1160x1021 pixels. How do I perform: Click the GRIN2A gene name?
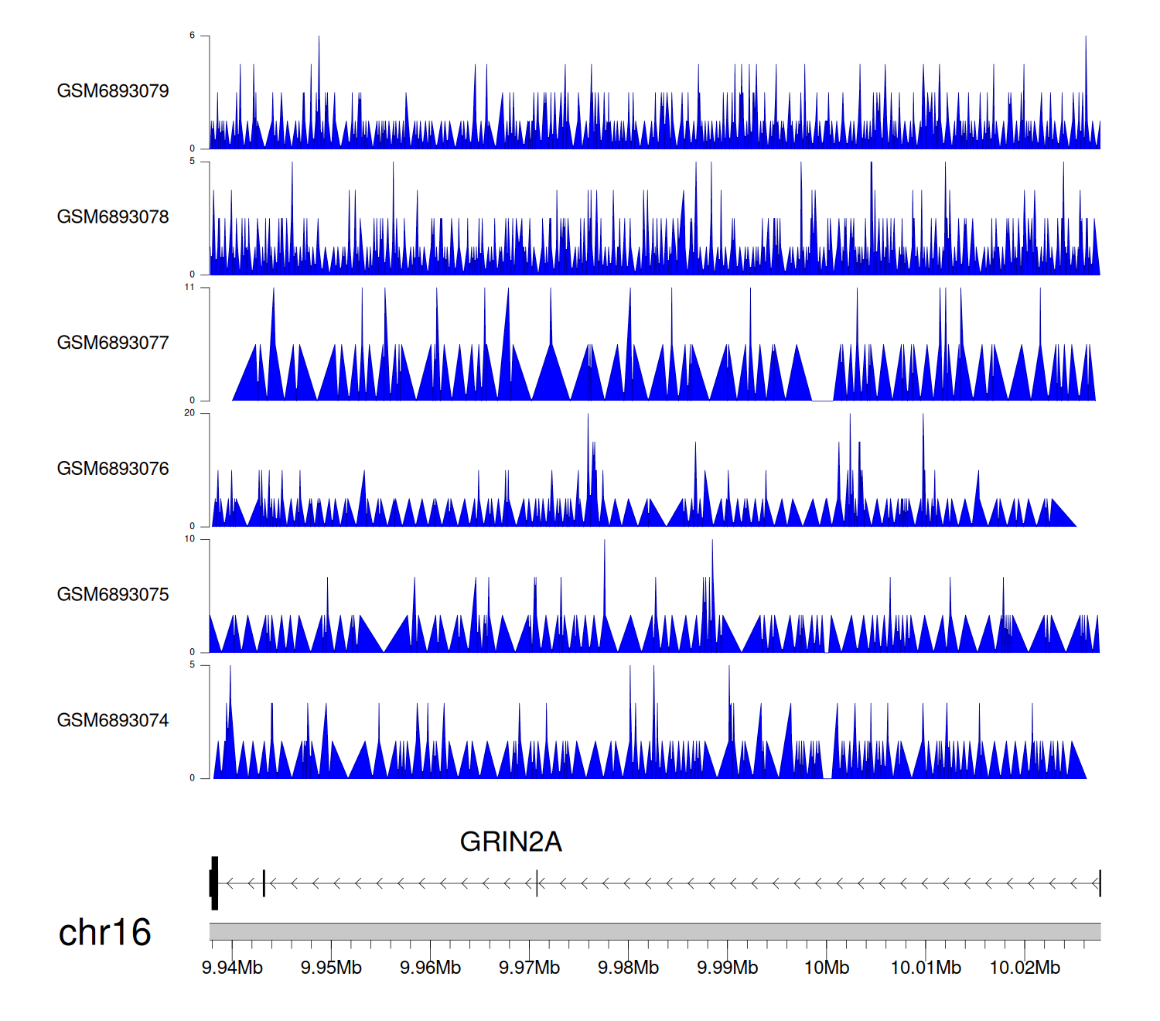510,842
